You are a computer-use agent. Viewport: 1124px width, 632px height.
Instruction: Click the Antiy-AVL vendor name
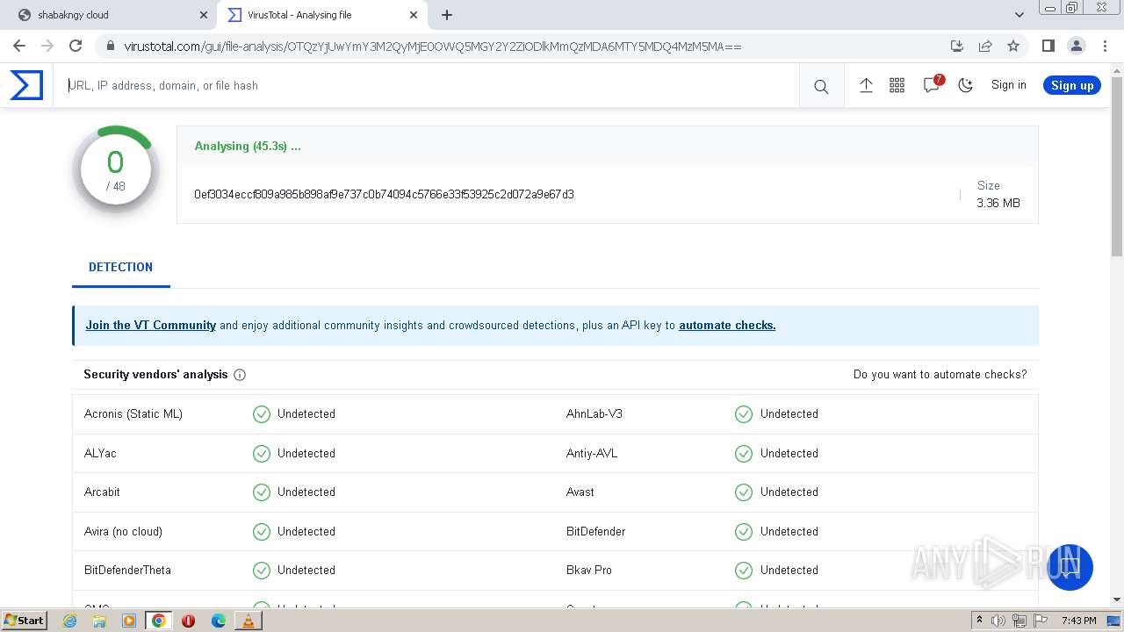[592, 453]
